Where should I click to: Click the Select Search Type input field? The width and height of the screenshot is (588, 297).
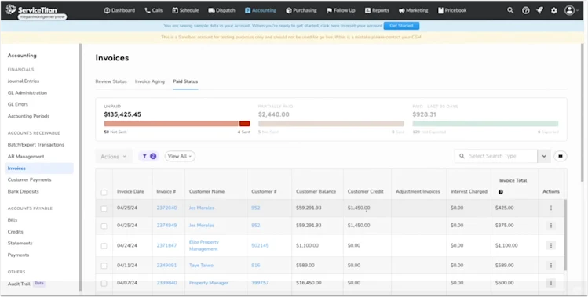495,156
